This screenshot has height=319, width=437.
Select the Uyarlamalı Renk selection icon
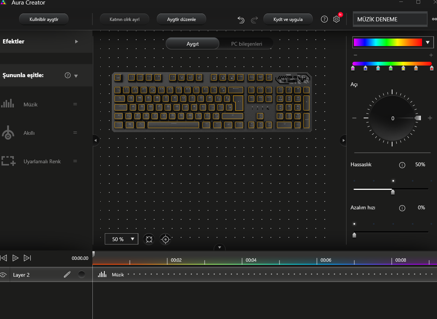(8, 161)
